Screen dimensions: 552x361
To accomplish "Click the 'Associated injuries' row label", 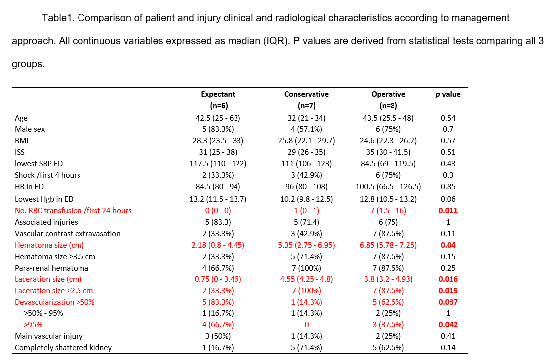I will (x=46, y=222).
